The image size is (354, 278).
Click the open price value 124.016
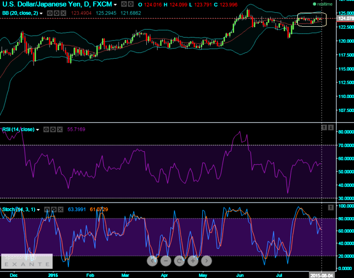click(x=153, y=5)
